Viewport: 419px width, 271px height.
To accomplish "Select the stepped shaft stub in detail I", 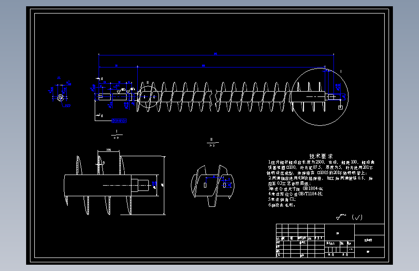I will point(140,185).
